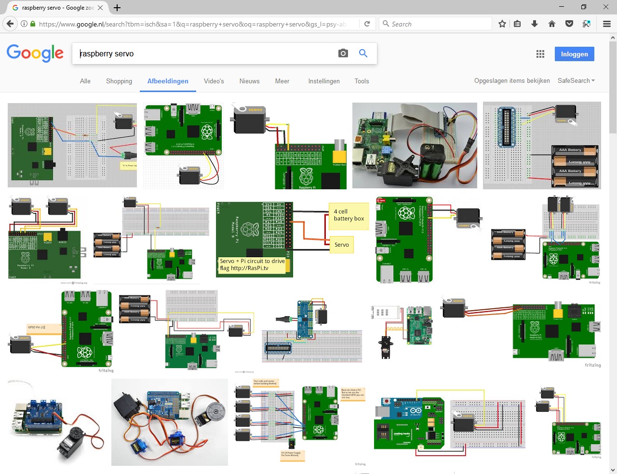Open the second result image with white servo wire

[x=183, y=145]
